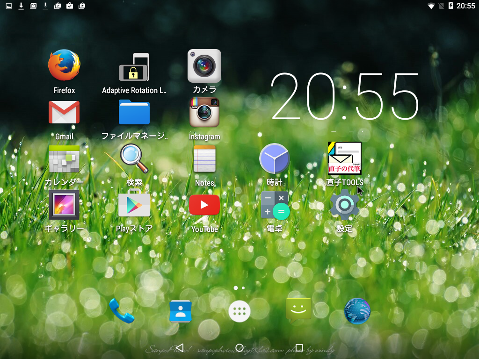Open the カレンダー calendar app
The image size is (479, 359).
tap(64, 159)
